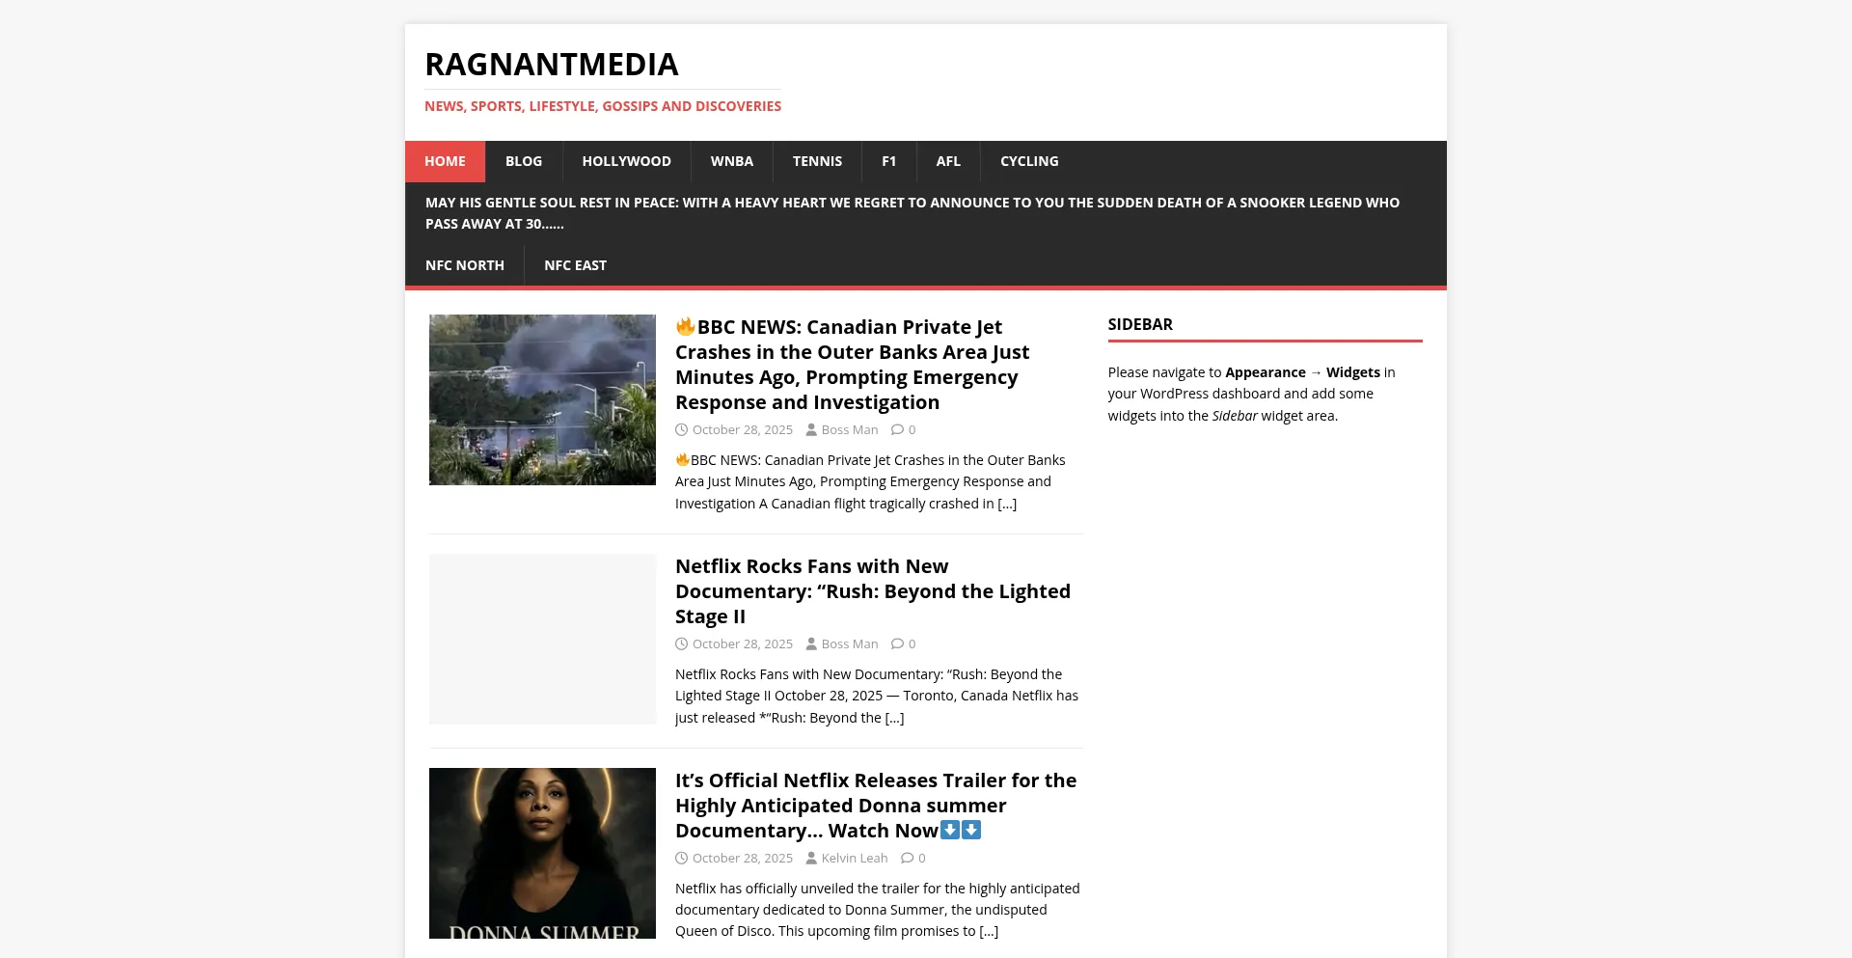Click comment icon under Netflix Rush article
The width and height of the screenshot is (1852, 958).
tap(897, 644)
